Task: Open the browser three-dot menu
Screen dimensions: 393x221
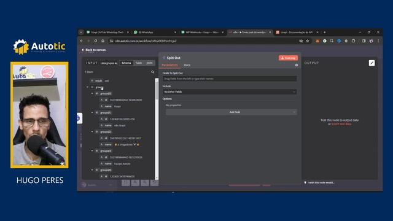Action: (x=378, y=41)
